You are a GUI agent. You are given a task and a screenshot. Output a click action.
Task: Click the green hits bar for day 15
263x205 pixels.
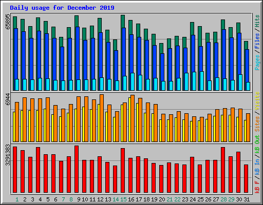click(123, 21)
